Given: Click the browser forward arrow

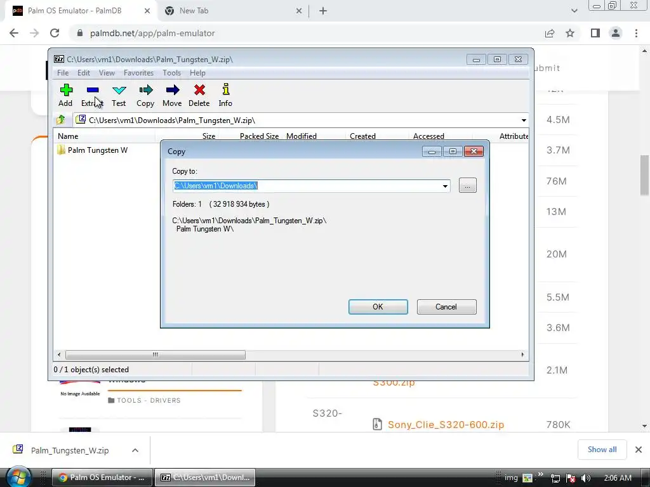Looking at the screenshot, I should [x=34, y=33].
